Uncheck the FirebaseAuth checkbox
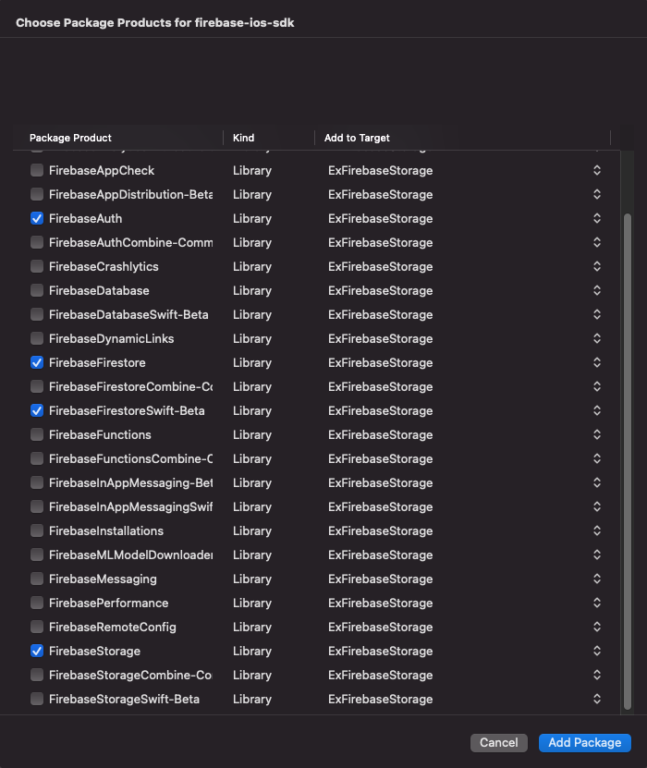Screen dimensions: 647x768 (x=37, y=218)
